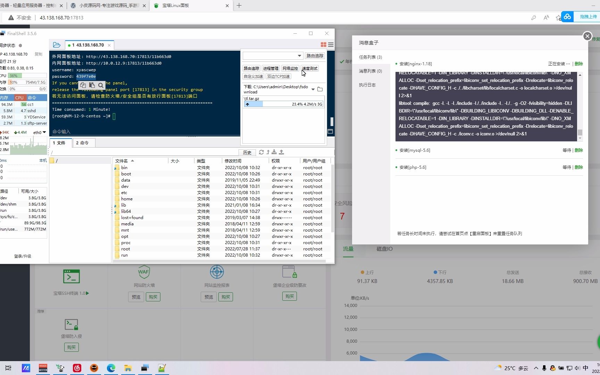The width and height of the screenshot is (600, 375).
Task: Click the cloud upload extension icon
Action: coord(567,17)
